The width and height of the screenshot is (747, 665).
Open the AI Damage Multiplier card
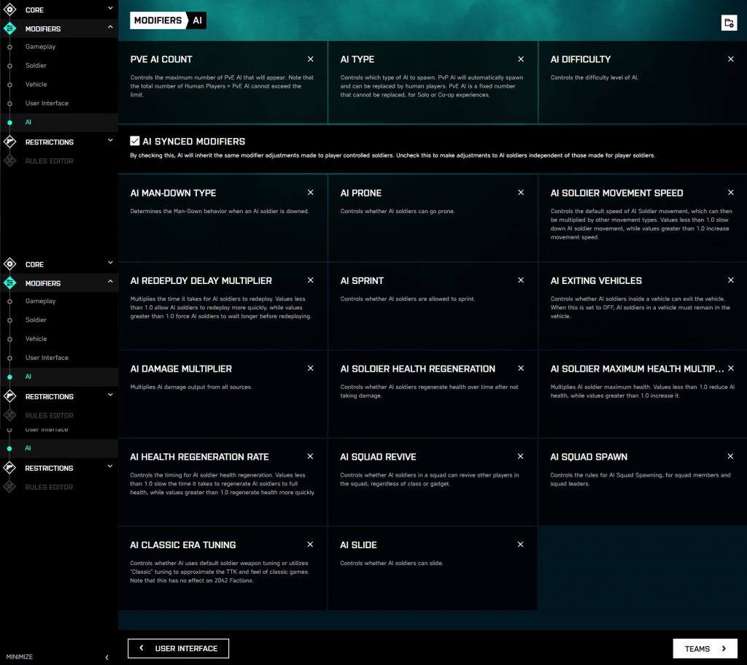coord(222,394)
